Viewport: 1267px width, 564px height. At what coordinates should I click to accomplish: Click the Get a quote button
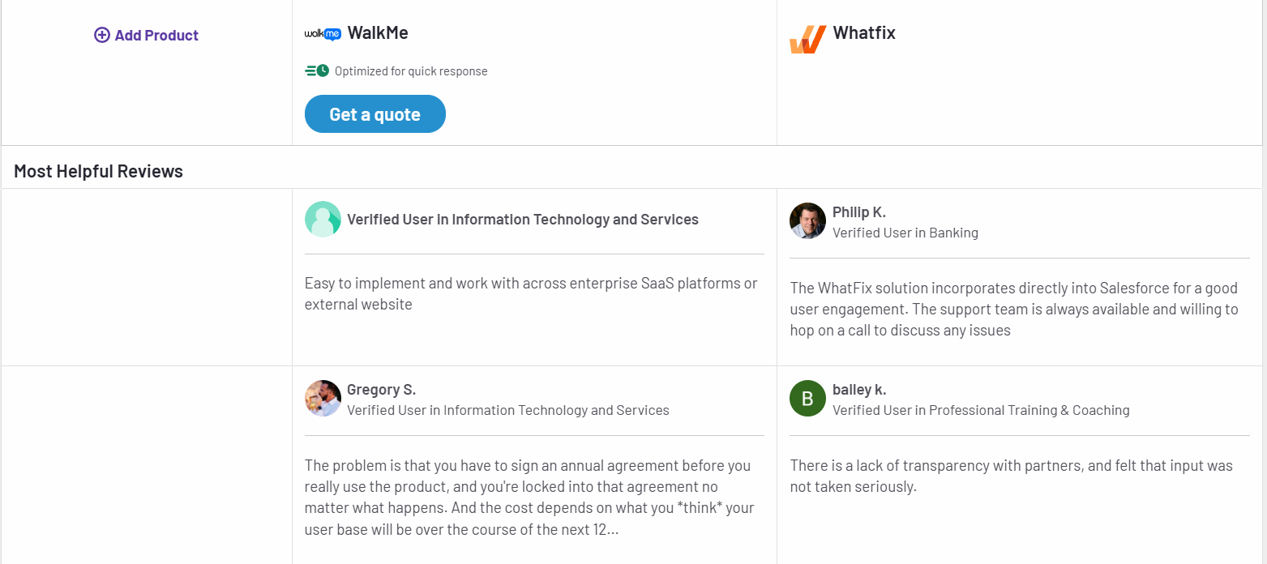point(375,113)
